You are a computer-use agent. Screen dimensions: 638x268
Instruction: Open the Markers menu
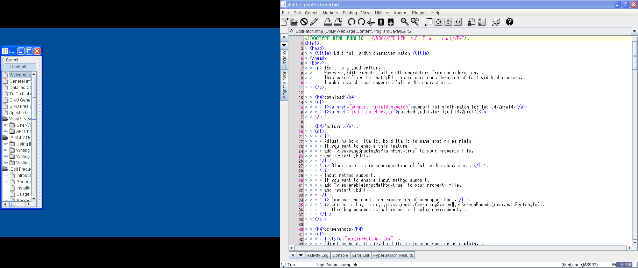pos(330,13)
